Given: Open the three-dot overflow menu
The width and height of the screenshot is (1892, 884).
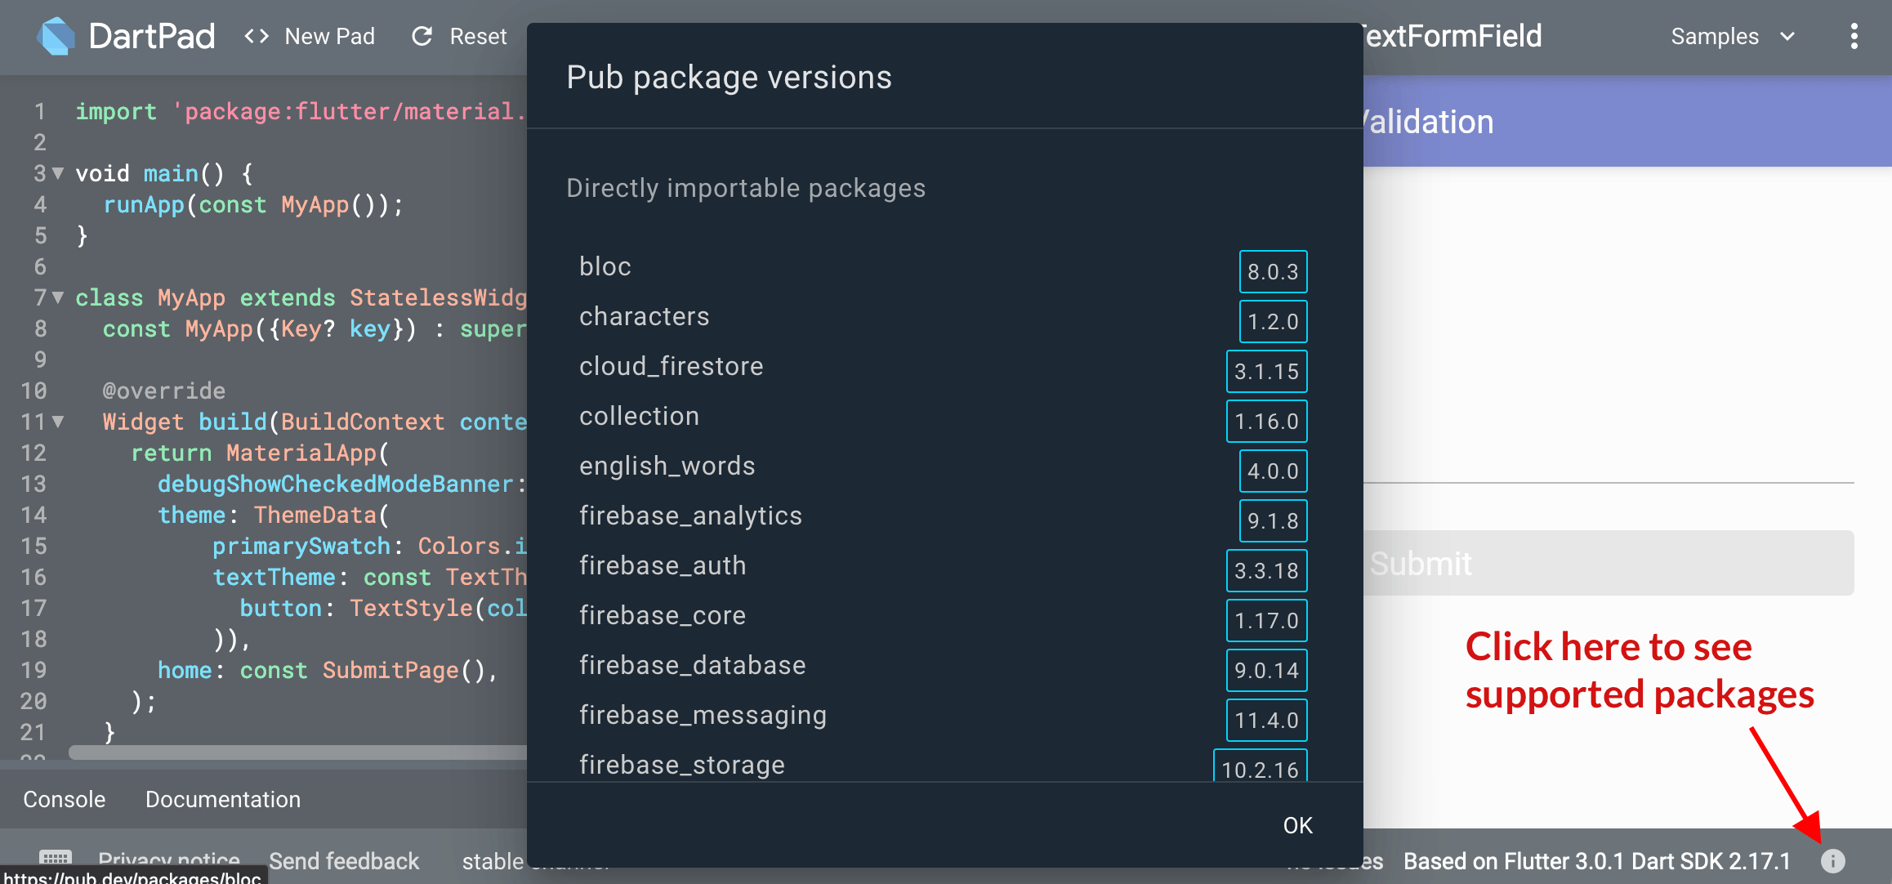Looking at the screenshot, I should tap(1854, 36).
